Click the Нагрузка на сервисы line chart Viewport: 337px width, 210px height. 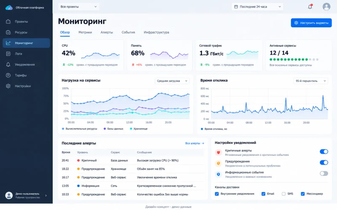pyautogui.click(x=130, y=103)
